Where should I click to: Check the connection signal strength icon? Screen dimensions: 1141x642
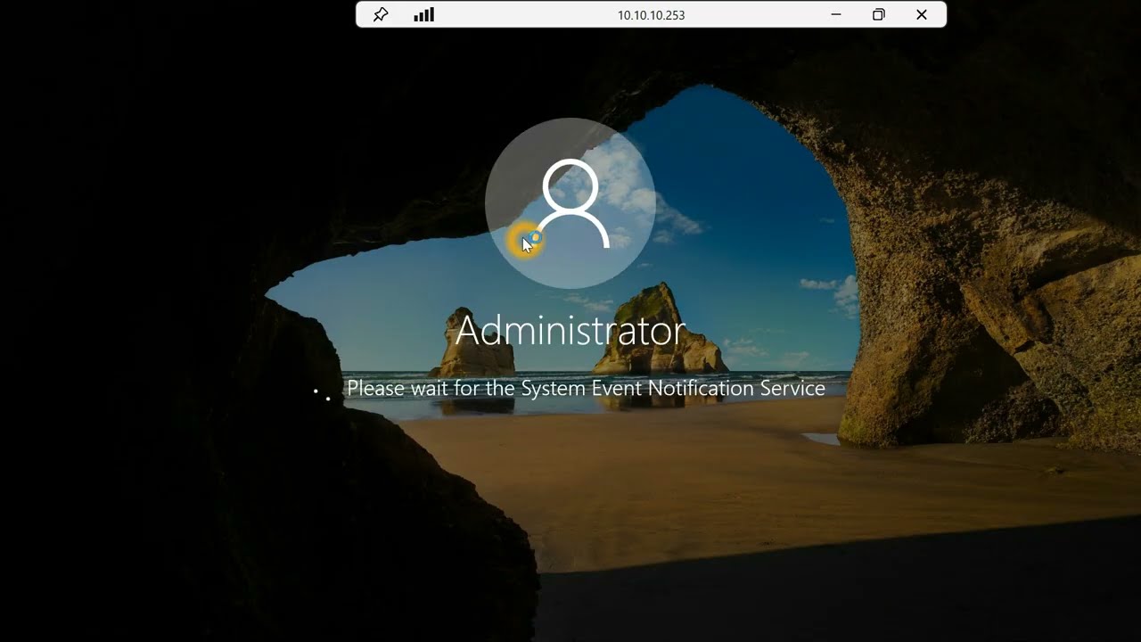pyautogui.click(x=424, y=14)
